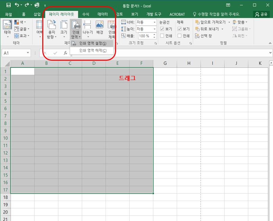
Task: Select column header G
Action: (x=165, y=63)
